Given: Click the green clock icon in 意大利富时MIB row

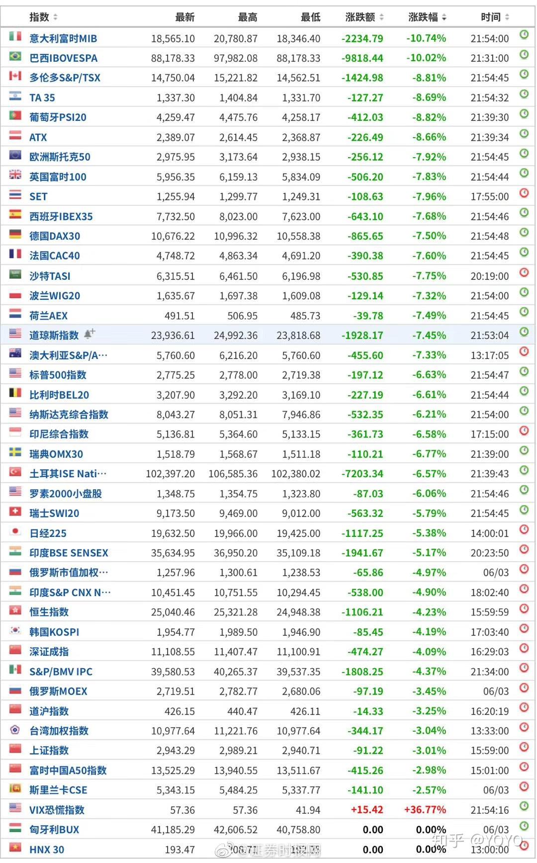Looking at the screenshot, I should pos(524,35).
